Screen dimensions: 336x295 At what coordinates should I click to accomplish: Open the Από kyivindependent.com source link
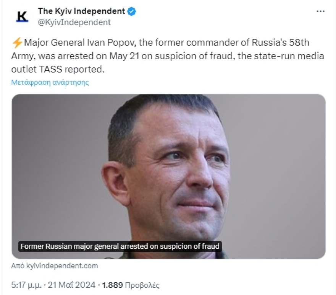coord(55,266)
